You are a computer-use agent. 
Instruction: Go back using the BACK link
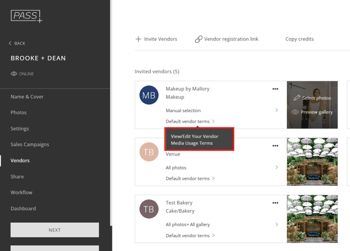(x=17, y=43)
